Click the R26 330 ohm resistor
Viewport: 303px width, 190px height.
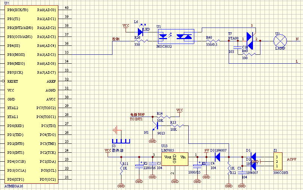pos(141,41)
